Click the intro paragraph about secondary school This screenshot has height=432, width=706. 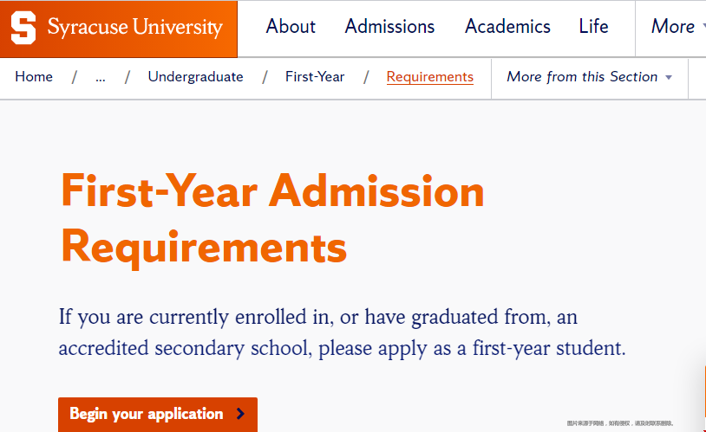point(343,332)
